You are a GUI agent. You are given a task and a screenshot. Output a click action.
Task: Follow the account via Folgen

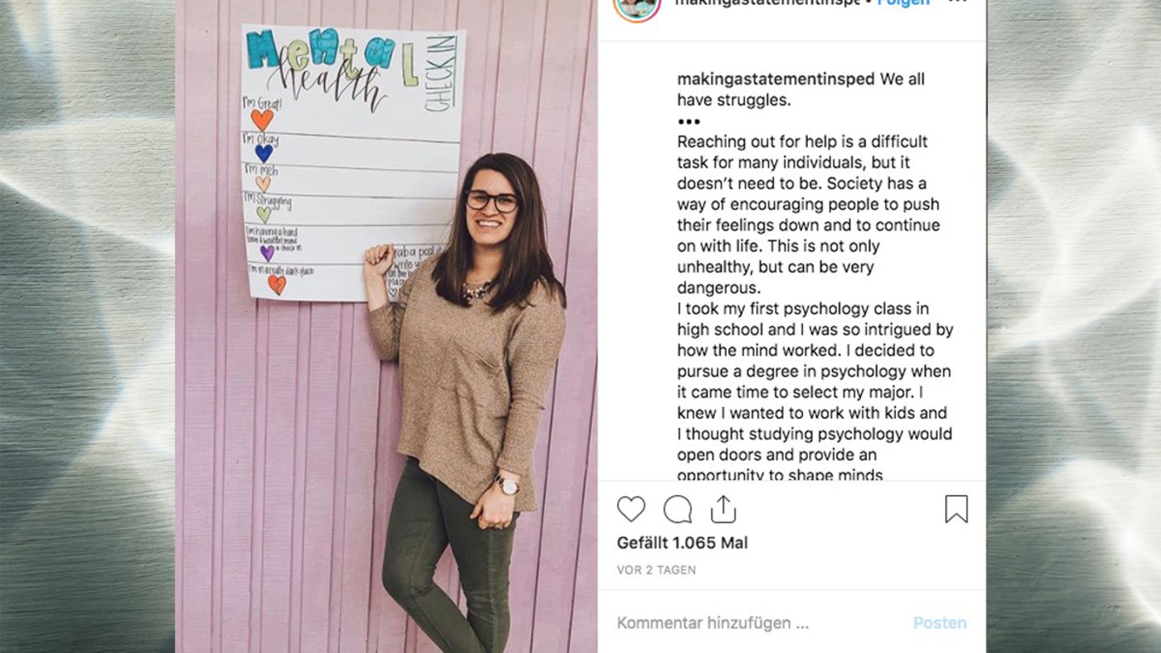[903, 3]
